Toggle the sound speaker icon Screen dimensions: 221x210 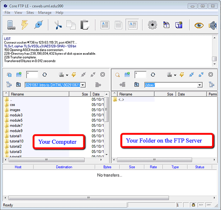[212, 25]
